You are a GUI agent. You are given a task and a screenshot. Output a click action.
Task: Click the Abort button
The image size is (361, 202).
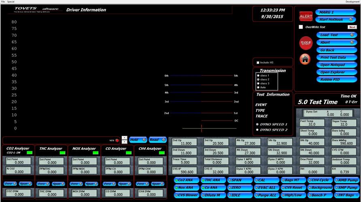337,43
